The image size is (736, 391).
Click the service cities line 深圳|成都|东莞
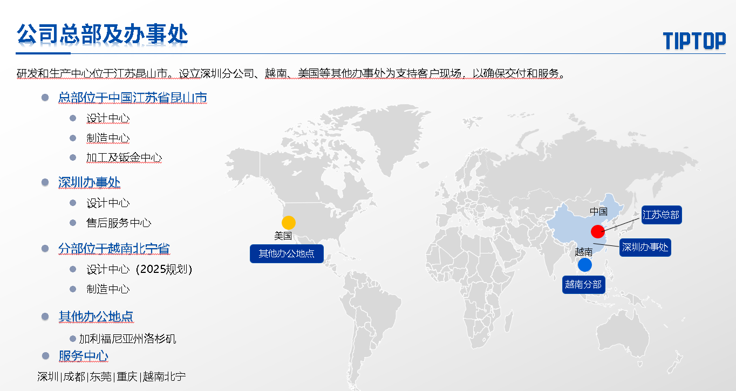coord(112,376)
